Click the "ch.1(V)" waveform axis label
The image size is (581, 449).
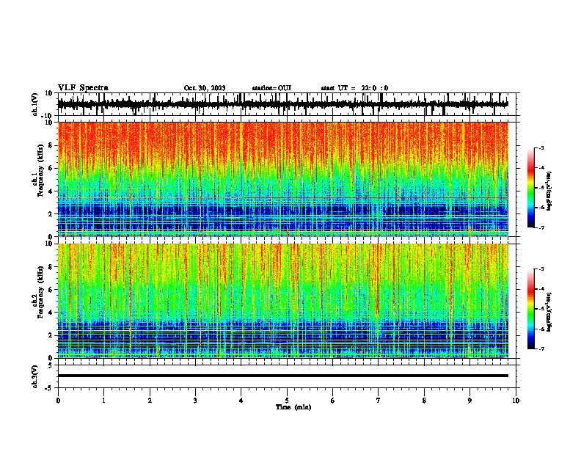tap(35, 104)
